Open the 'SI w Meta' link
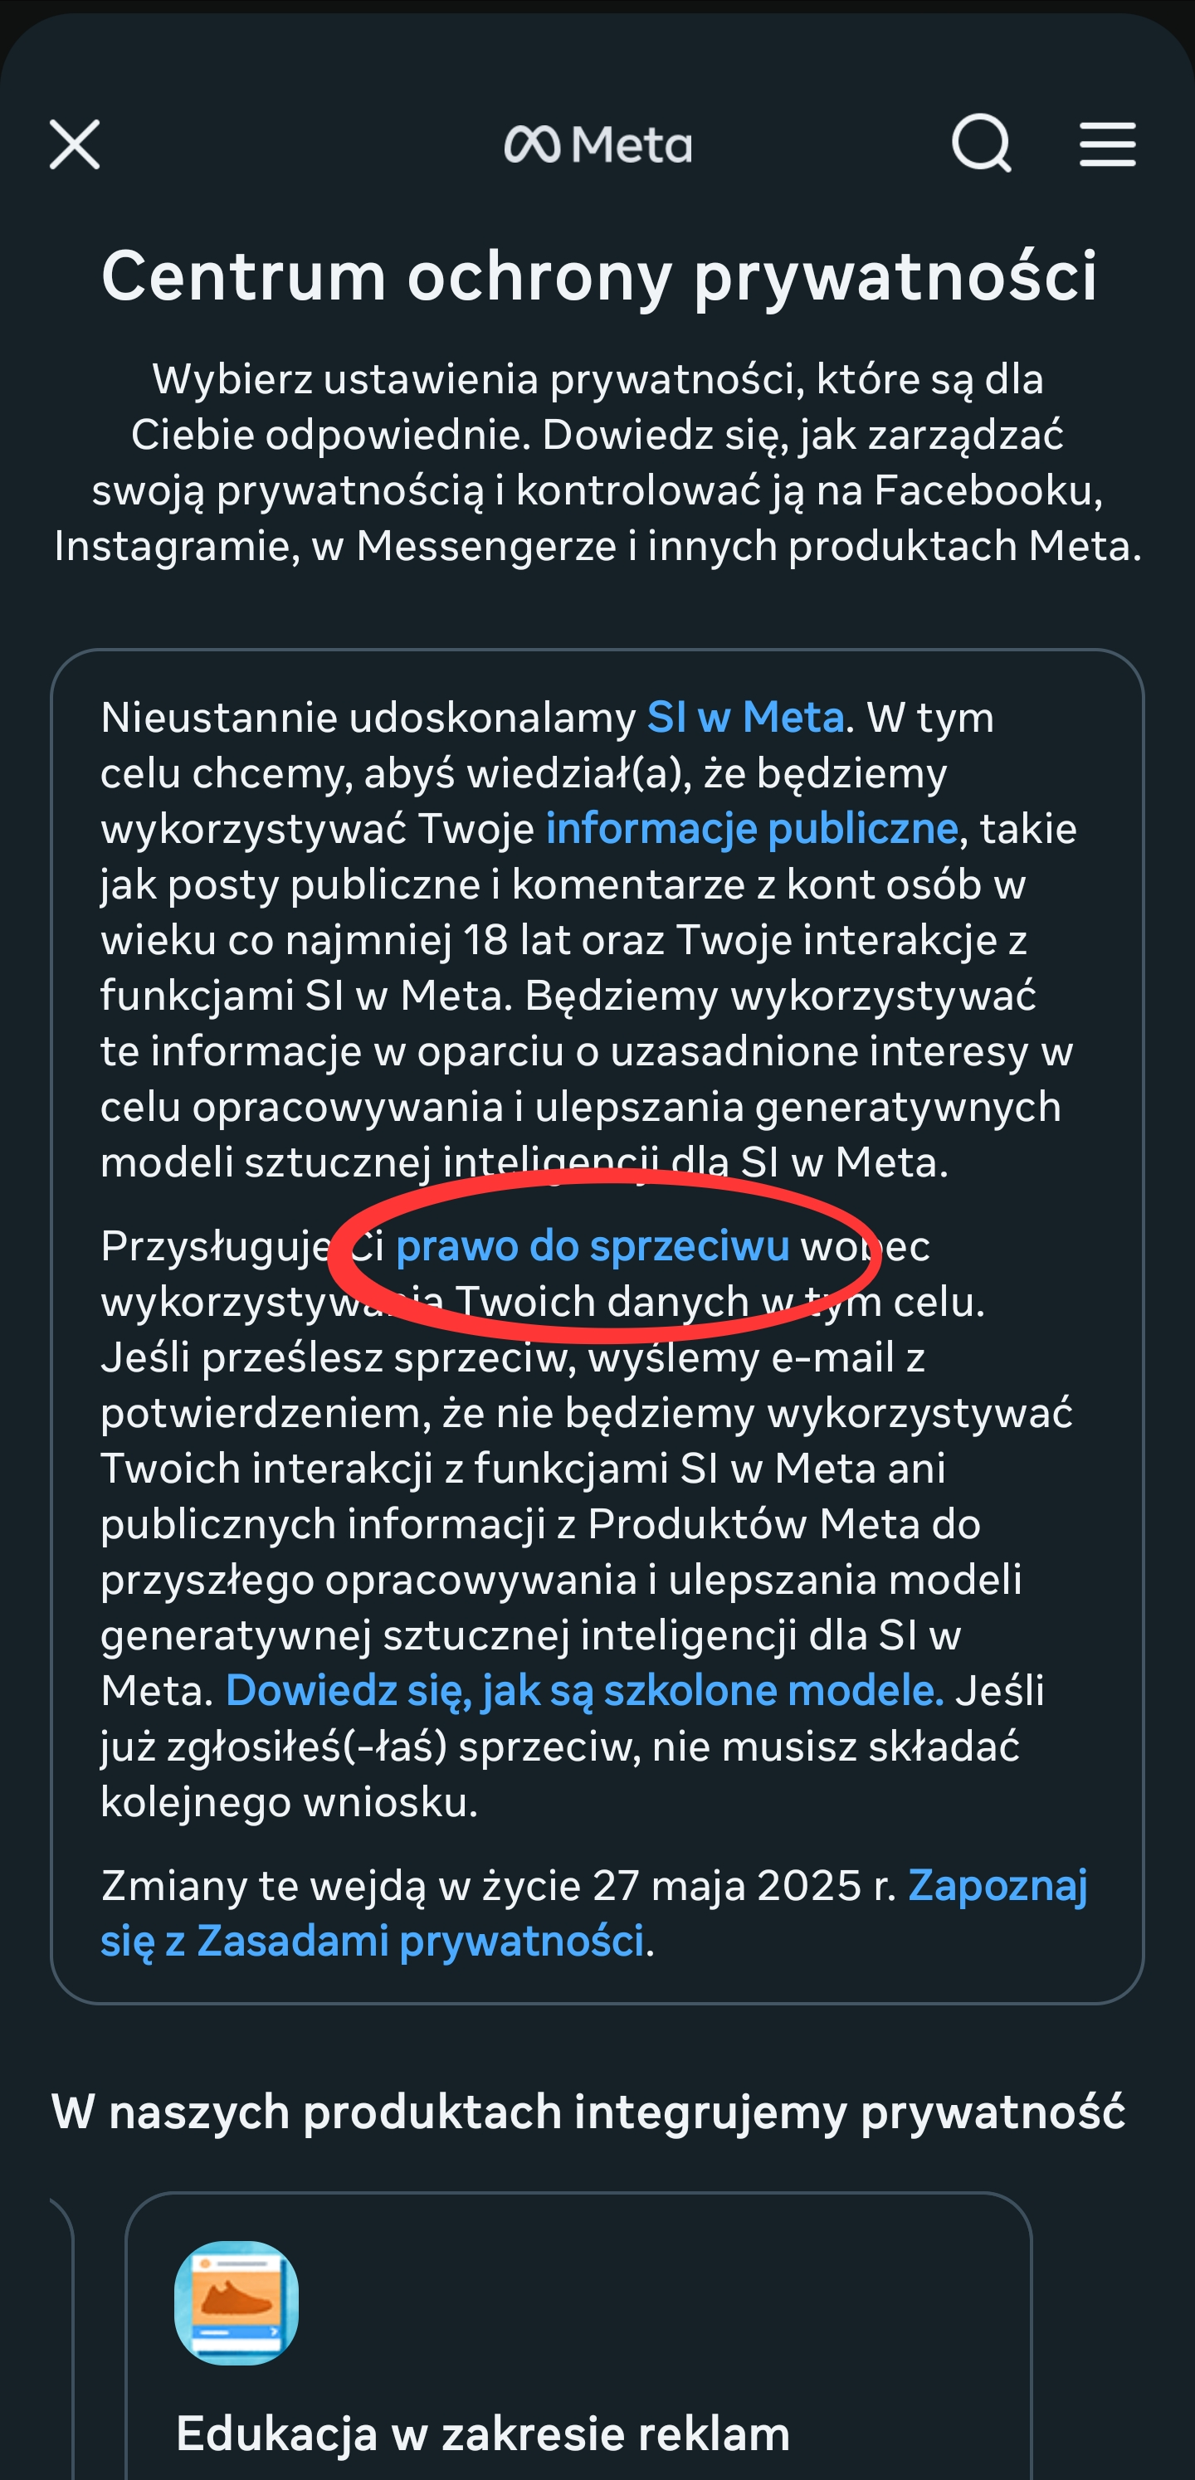Viewport: 1195px width, 2480px height. (x=745, y=719)
